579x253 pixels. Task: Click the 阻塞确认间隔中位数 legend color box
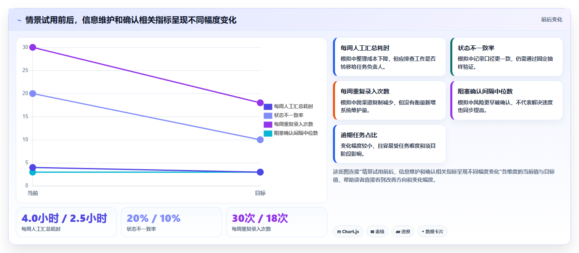pos(268,133)
